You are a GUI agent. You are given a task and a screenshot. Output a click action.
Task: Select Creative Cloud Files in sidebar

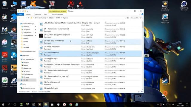(x=29, y=51)
